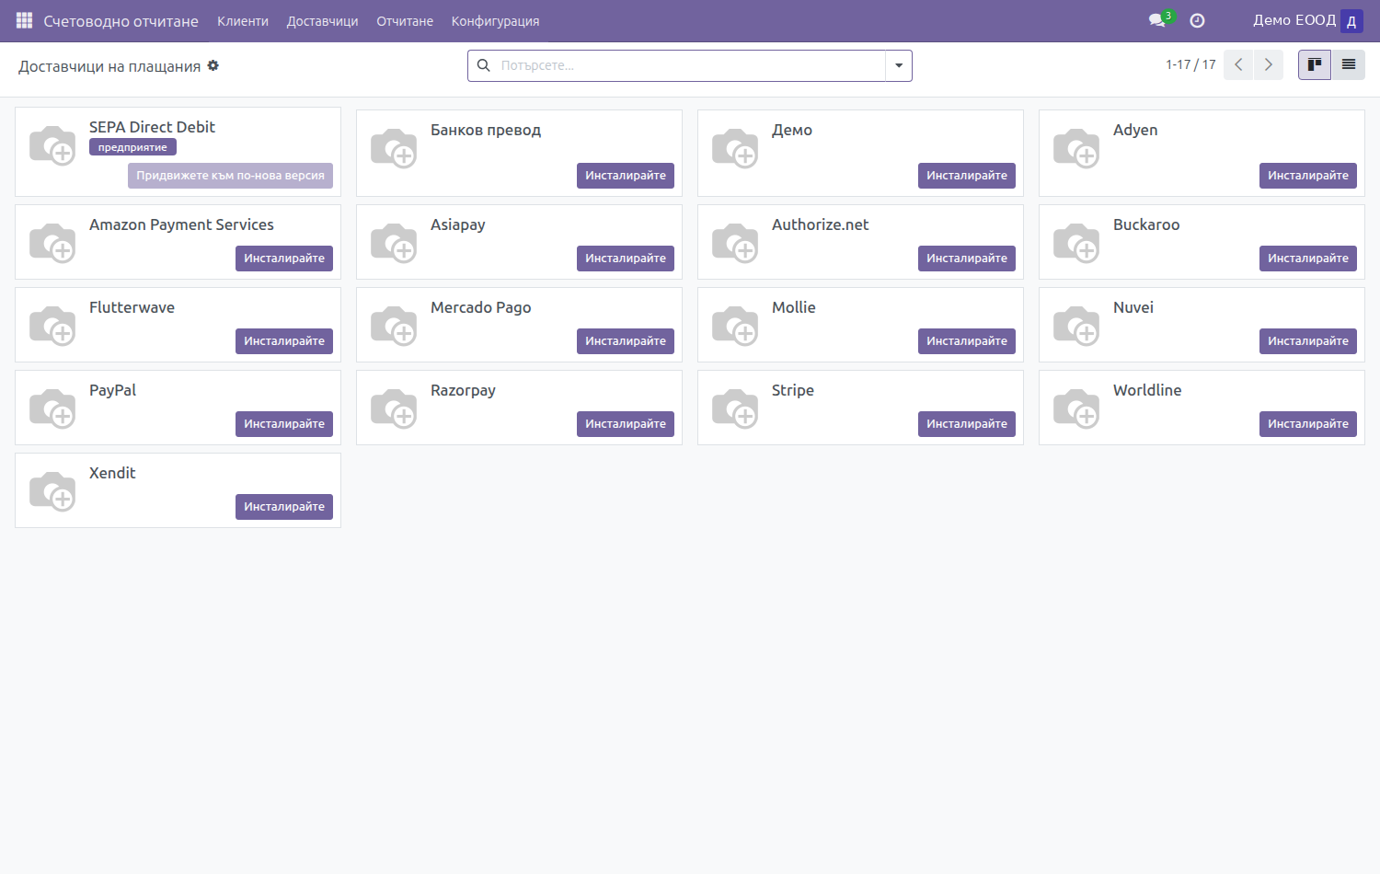Click Банков превод camera placeholder image
Viewport: 1380px width, 874px height.
pyautogui.click(x=394, y=149)
